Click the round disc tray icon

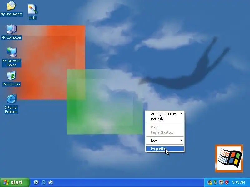221,182
